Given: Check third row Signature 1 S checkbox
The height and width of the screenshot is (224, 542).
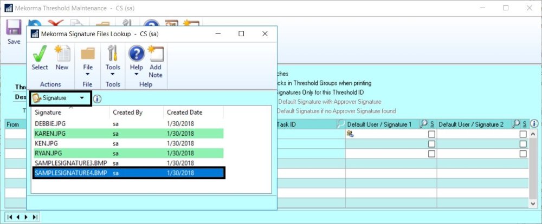Looking at the screenshot, I should tap(431, 154).
